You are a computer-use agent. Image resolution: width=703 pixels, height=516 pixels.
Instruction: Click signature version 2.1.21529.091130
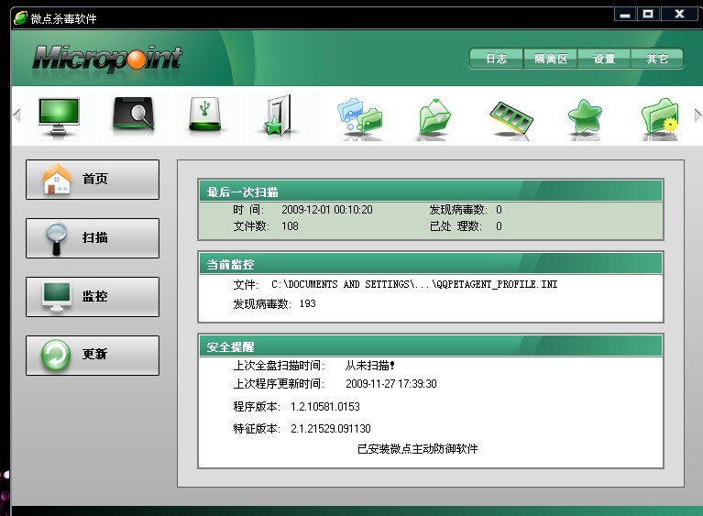tap(331, 429)
